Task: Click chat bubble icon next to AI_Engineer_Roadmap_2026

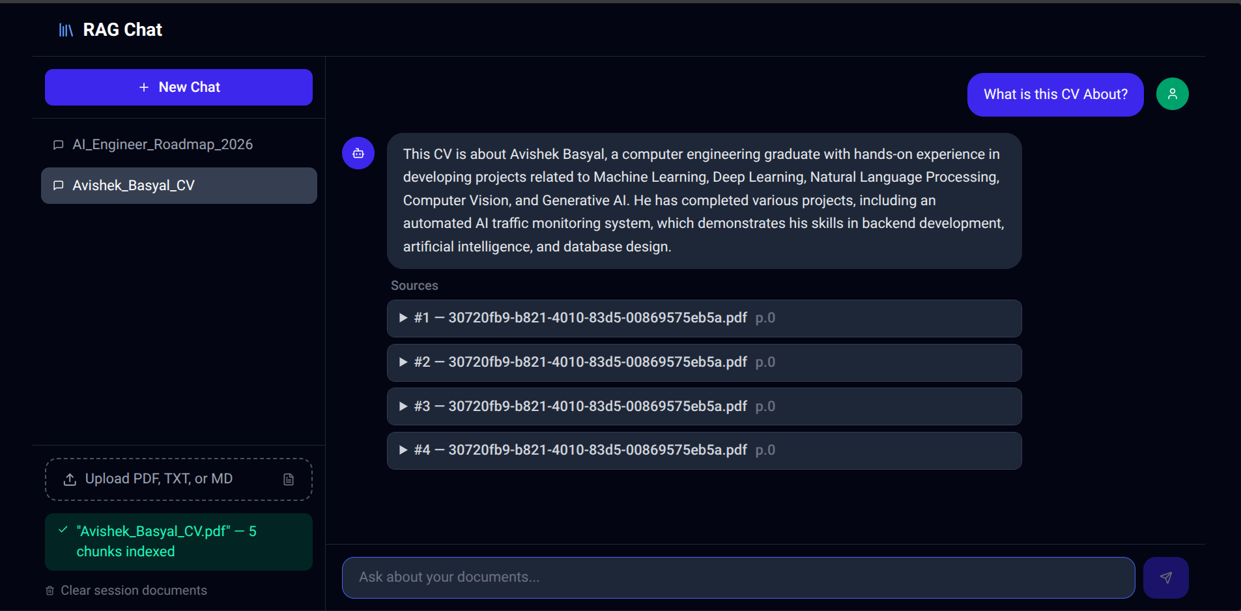Action: click(58, 145)
